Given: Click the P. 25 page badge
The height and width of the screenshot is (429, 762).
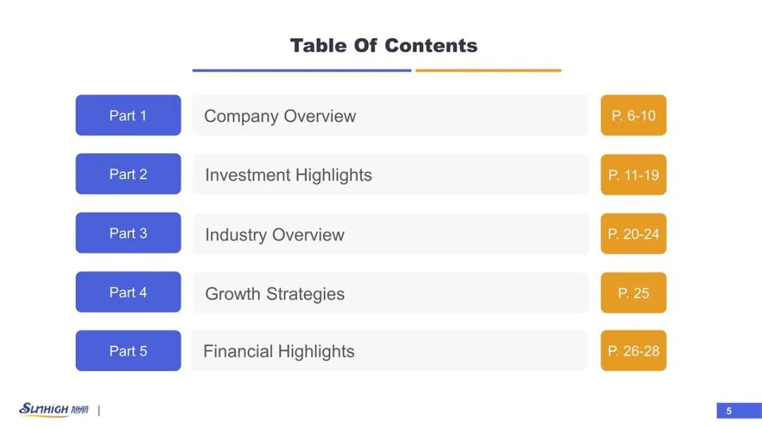Looking at the screenshot, I should (633, 293).
